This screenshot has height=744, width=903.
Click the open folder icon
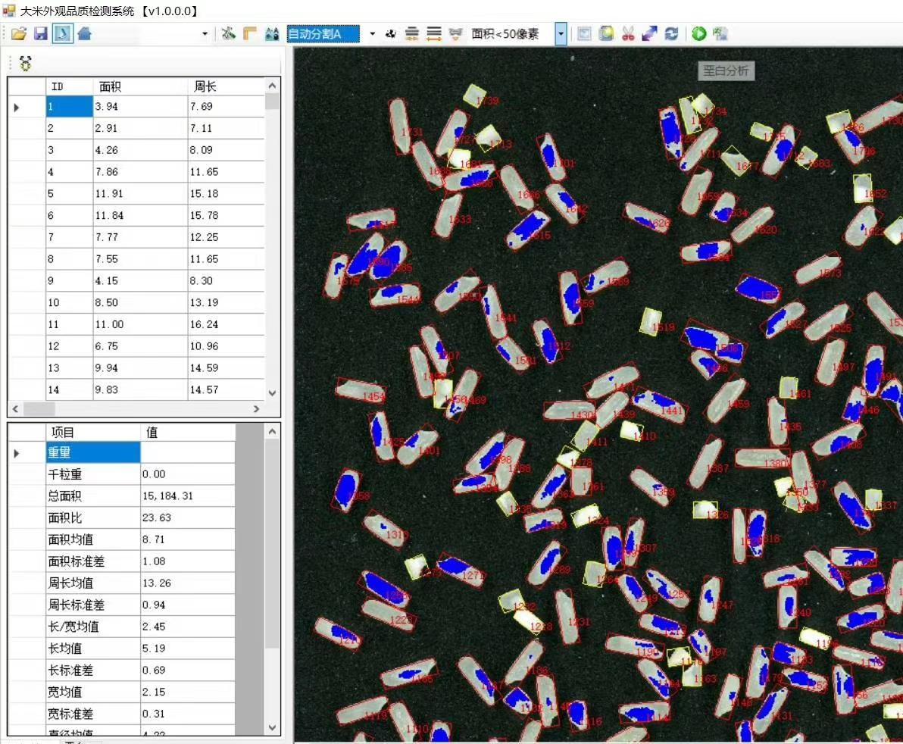click(19, 34)
